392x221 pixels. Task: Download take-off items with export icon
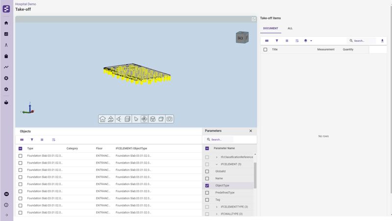(x=382, y=41)
